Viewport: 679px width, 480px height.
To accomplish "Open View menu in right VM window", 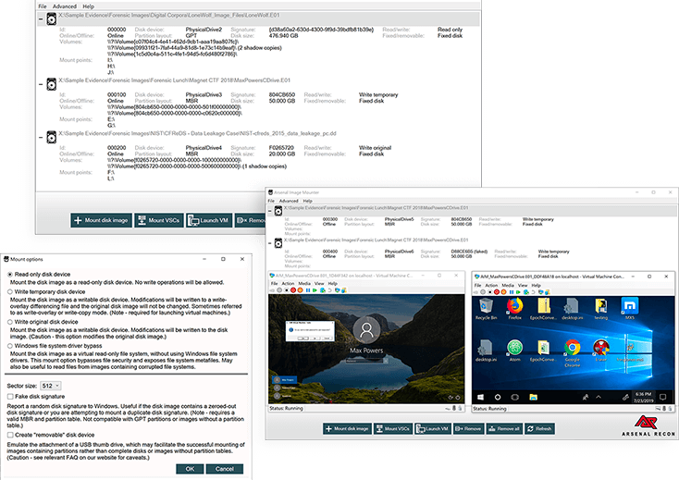I will [x=523, y=285].
